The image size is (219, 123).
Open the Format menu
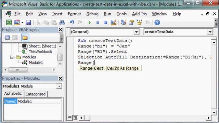pos(74,14)
